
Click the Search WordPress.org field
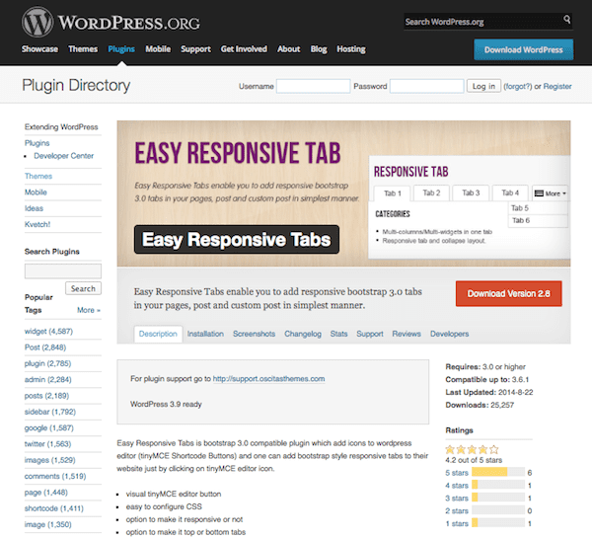coord(481,21)
